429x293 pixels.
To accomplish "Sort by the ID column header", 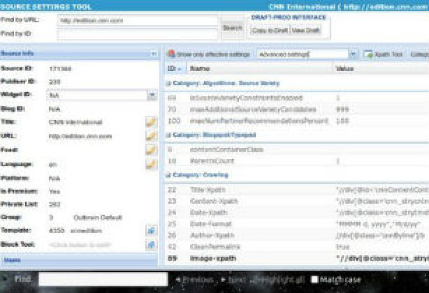I will coord(175,68).
